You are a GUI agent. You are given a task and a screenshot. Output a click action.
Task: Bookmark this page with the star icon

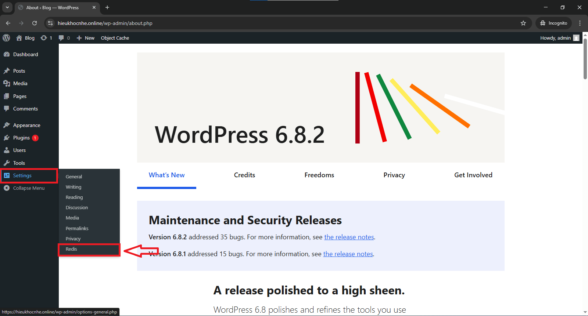[523, 23]
